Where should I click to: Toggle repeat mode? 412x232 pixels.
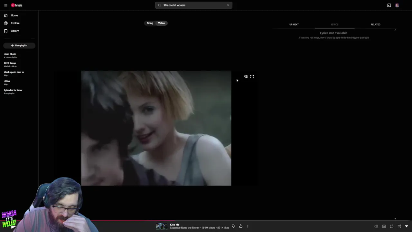pyautogui.click(x=392, y=226)
